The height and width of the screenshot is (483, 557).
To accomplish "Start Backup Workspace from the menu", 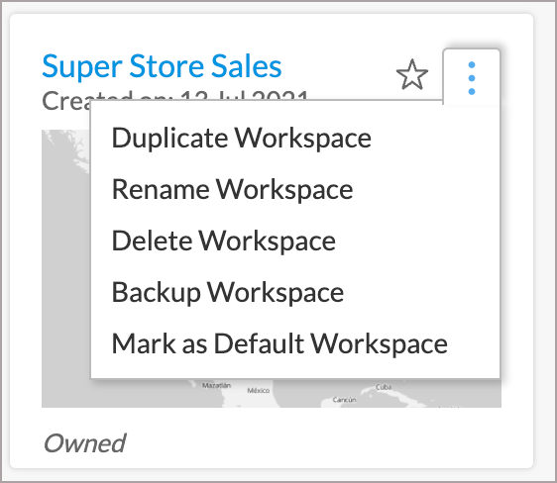I will 228,292.
